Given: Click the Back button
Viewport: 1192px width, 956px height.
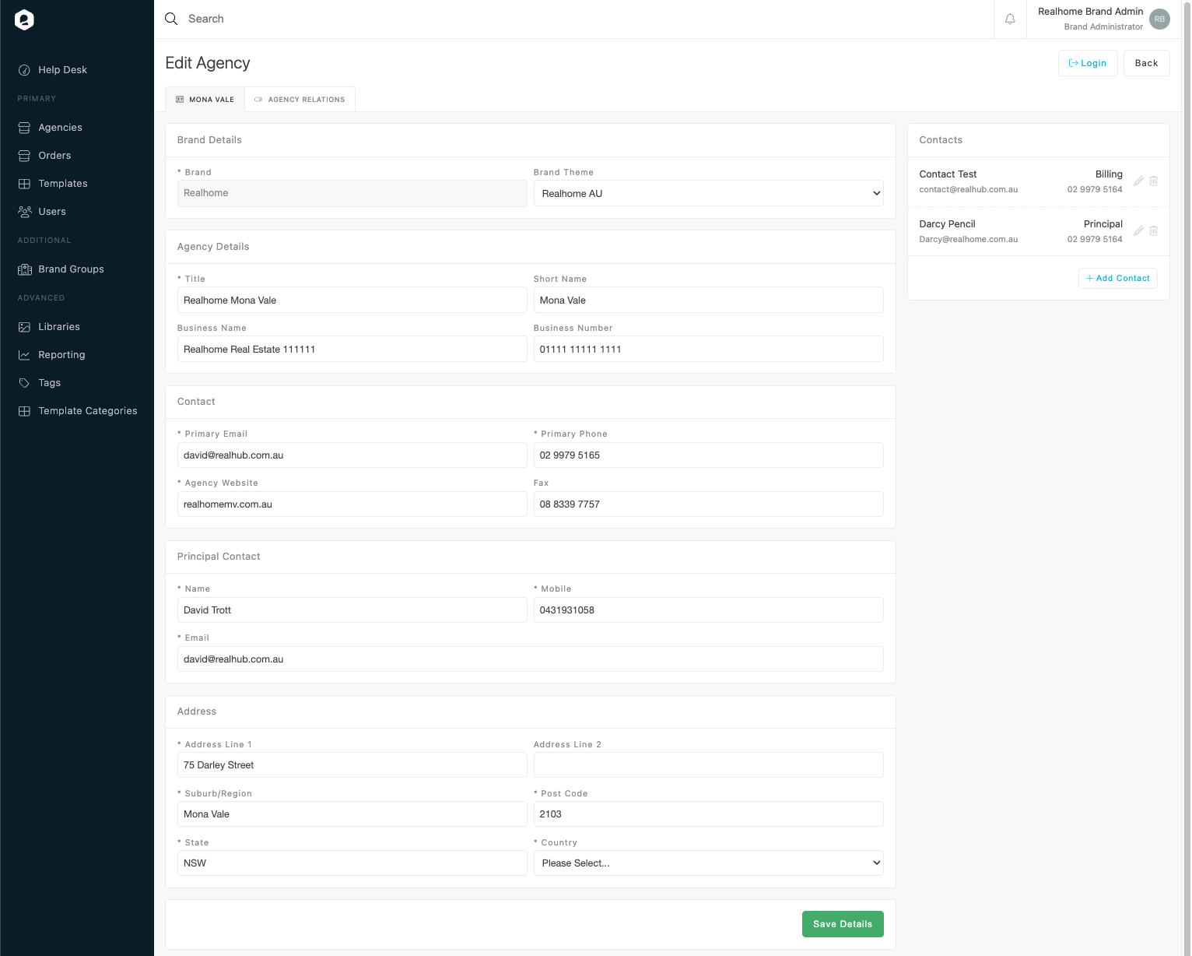Looking at the screenshot, I should coord(1146,63).
